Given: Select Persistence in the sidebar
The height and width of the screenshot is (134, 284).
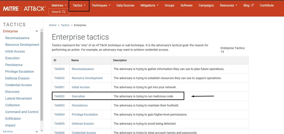Looking at the screenshot, I should [x=14, y=65].
